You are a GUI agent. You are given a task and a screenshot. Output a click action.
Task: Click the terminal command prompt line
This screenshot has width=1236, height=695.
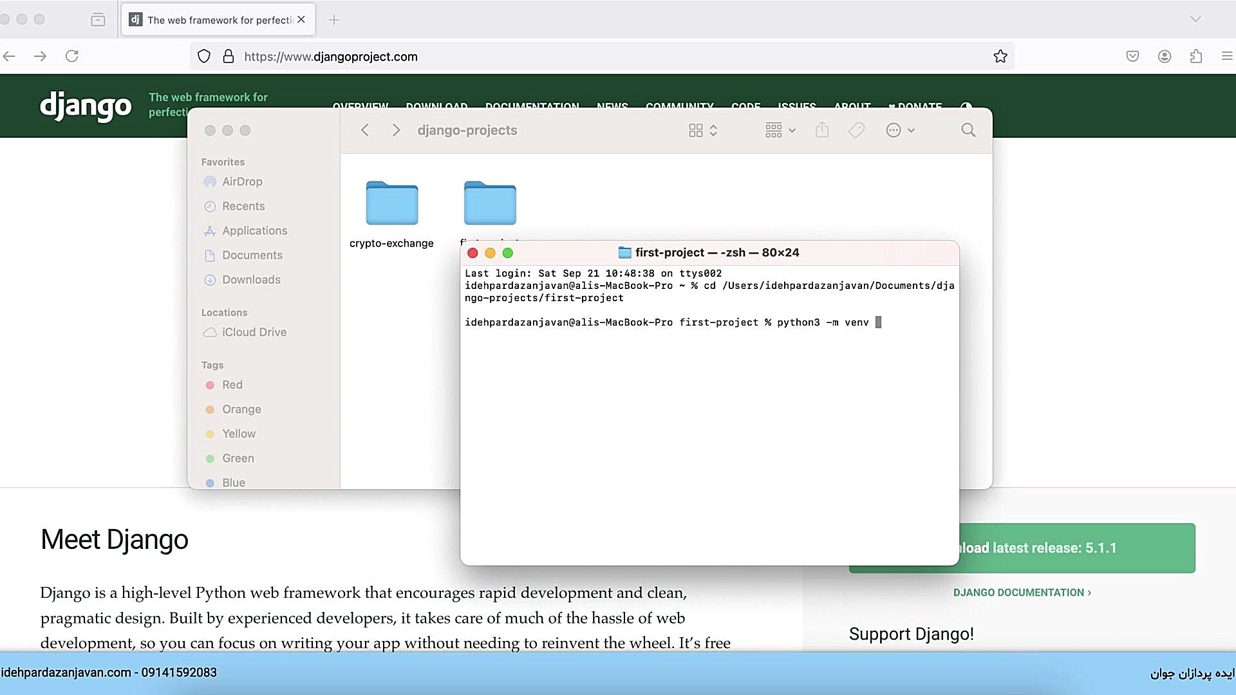(673, 322)
